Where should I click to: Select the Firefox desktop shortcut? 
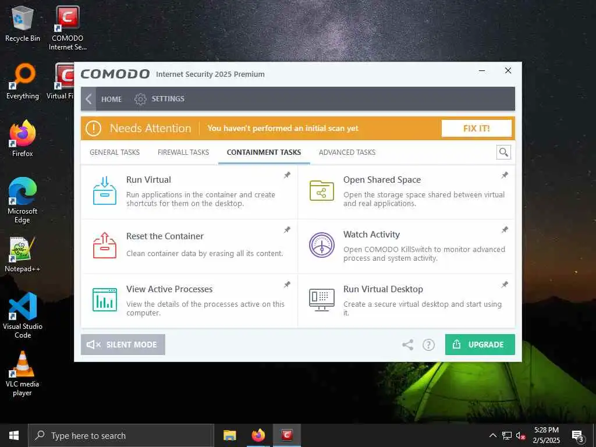pos(23,139)
